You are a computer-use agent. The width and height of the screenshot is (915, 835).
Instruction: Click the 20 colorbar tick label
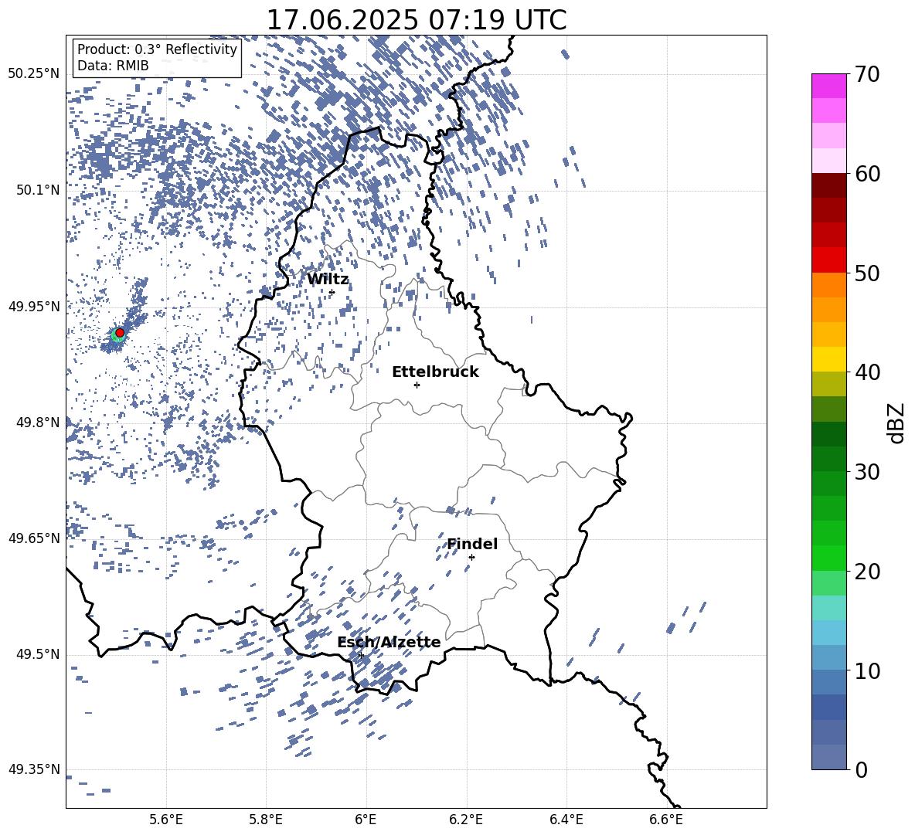[867, 571]
